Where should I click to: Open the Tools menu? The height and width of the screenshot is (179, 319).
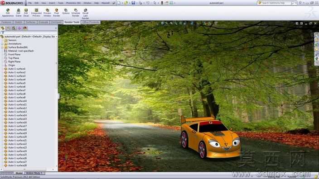pos(61,3)
